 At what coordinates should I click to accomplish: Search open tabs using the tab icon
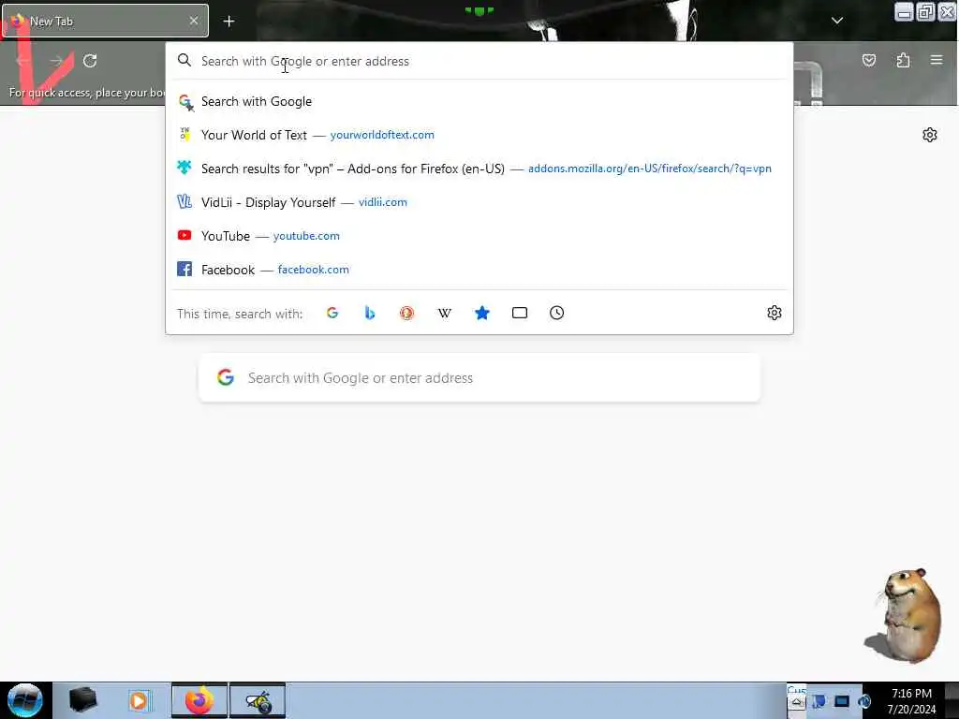click(x=519, y=313)
